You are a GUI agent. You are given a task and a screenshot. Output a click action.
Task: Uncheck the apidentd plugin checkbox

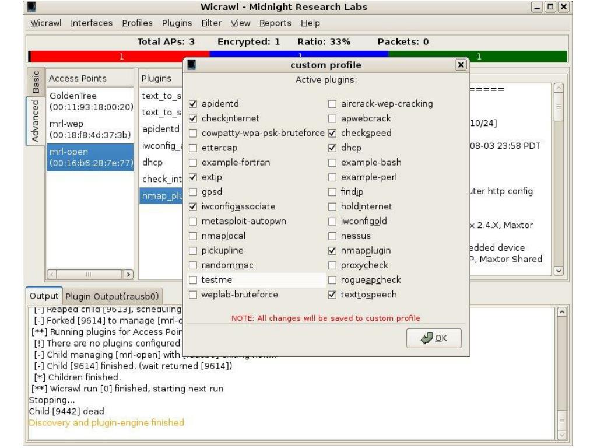[193, 104]
